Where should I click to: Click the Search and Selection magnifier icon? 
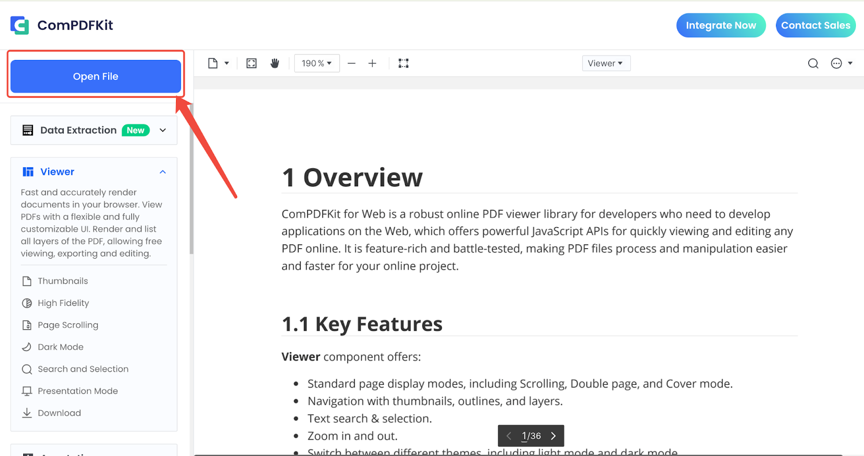26,369
